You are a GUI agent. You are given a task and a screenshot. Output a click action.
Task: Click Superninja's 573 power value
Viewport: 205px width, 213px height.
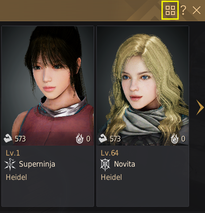coord(20,139)
